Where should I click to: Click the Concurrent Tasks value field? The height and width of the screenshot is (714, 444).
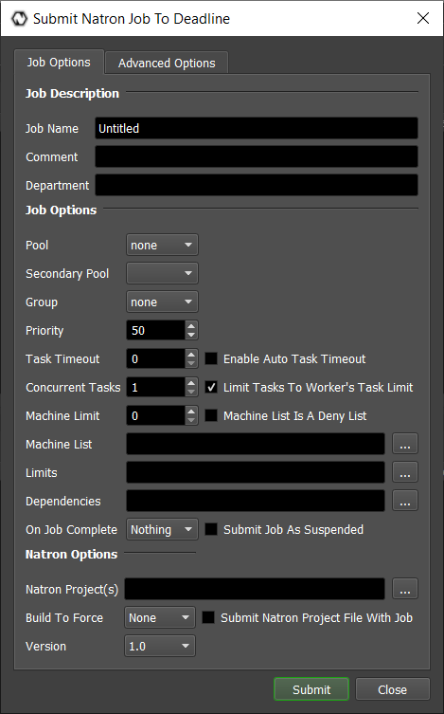[156, 387]
